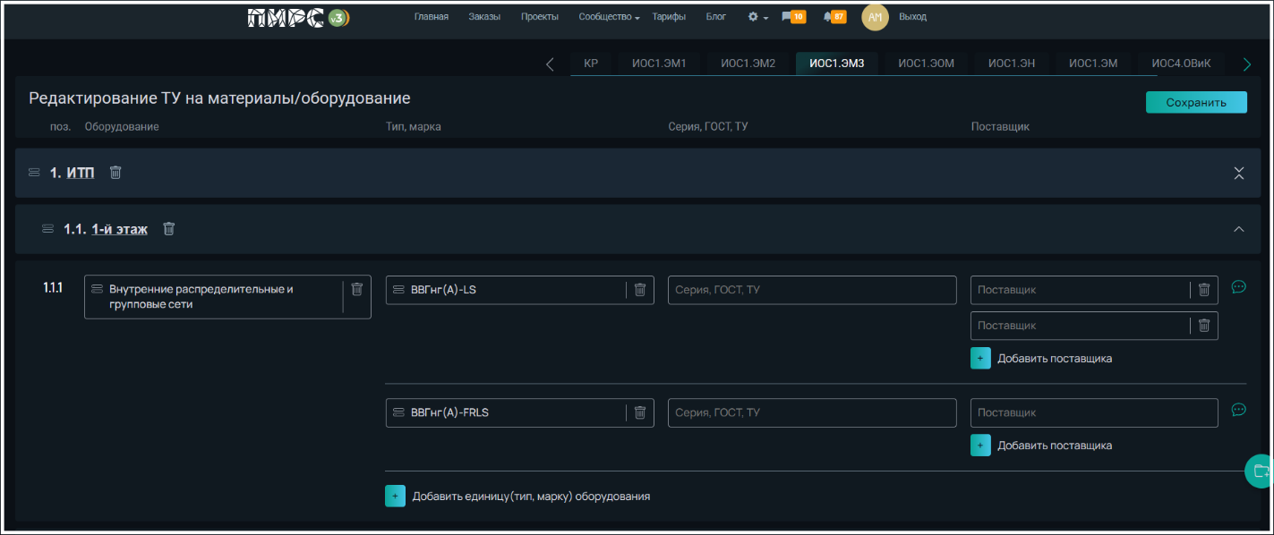Viewport: 1274px width, 535px height.
Task: Switch to the ИОС1.ЭМ1 tab
Action: coord(659,64)
